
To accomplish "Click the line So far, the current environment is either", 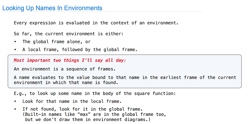I will coord(69,34).
